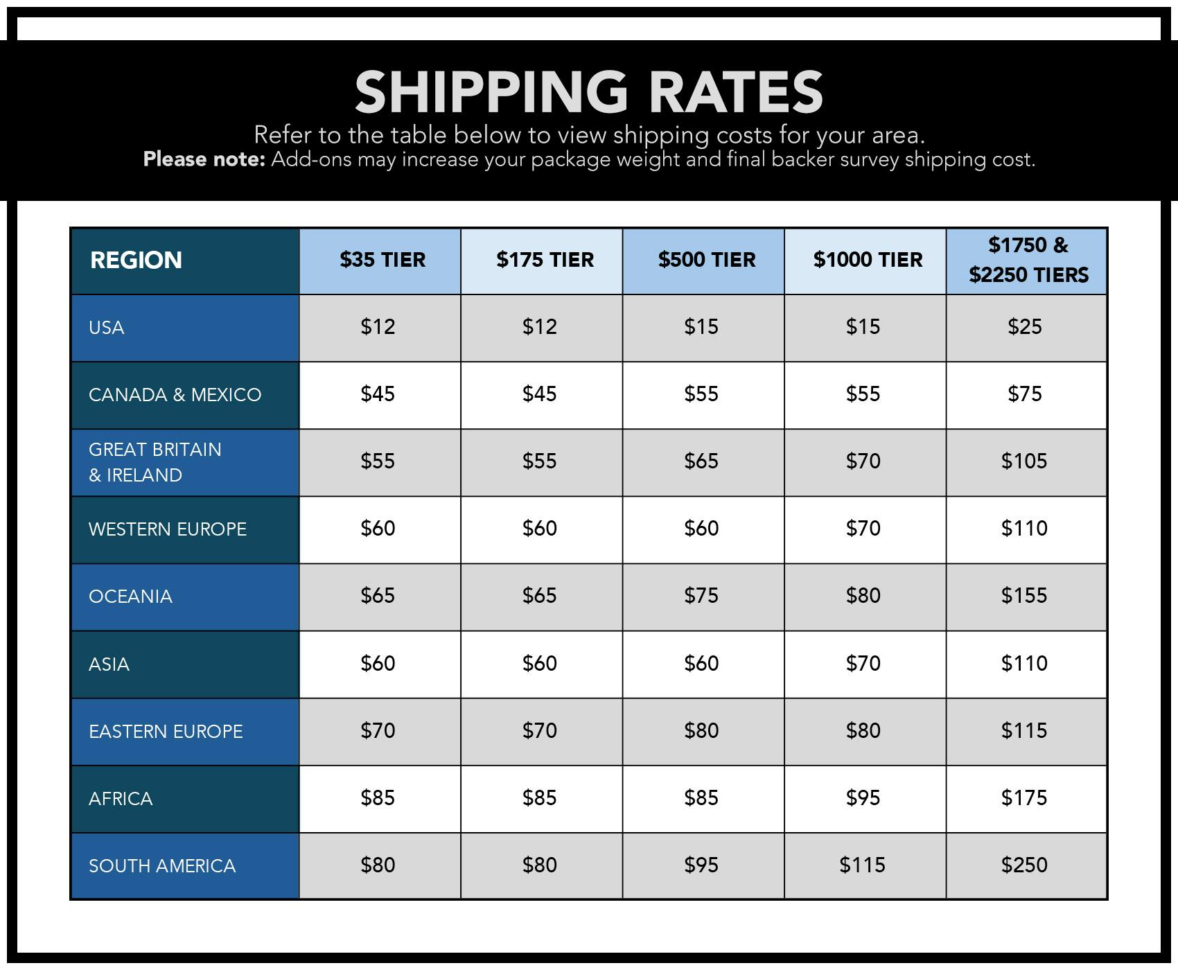Click the SHIPPING RATES title
This screenshot has width=1178, height=970.
[588, 91]
